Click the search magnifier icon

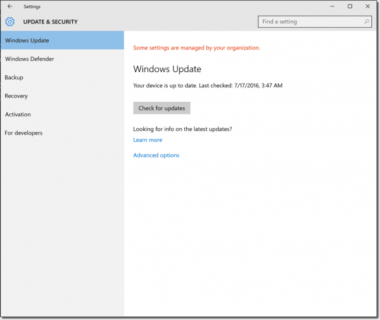[367, 22]
